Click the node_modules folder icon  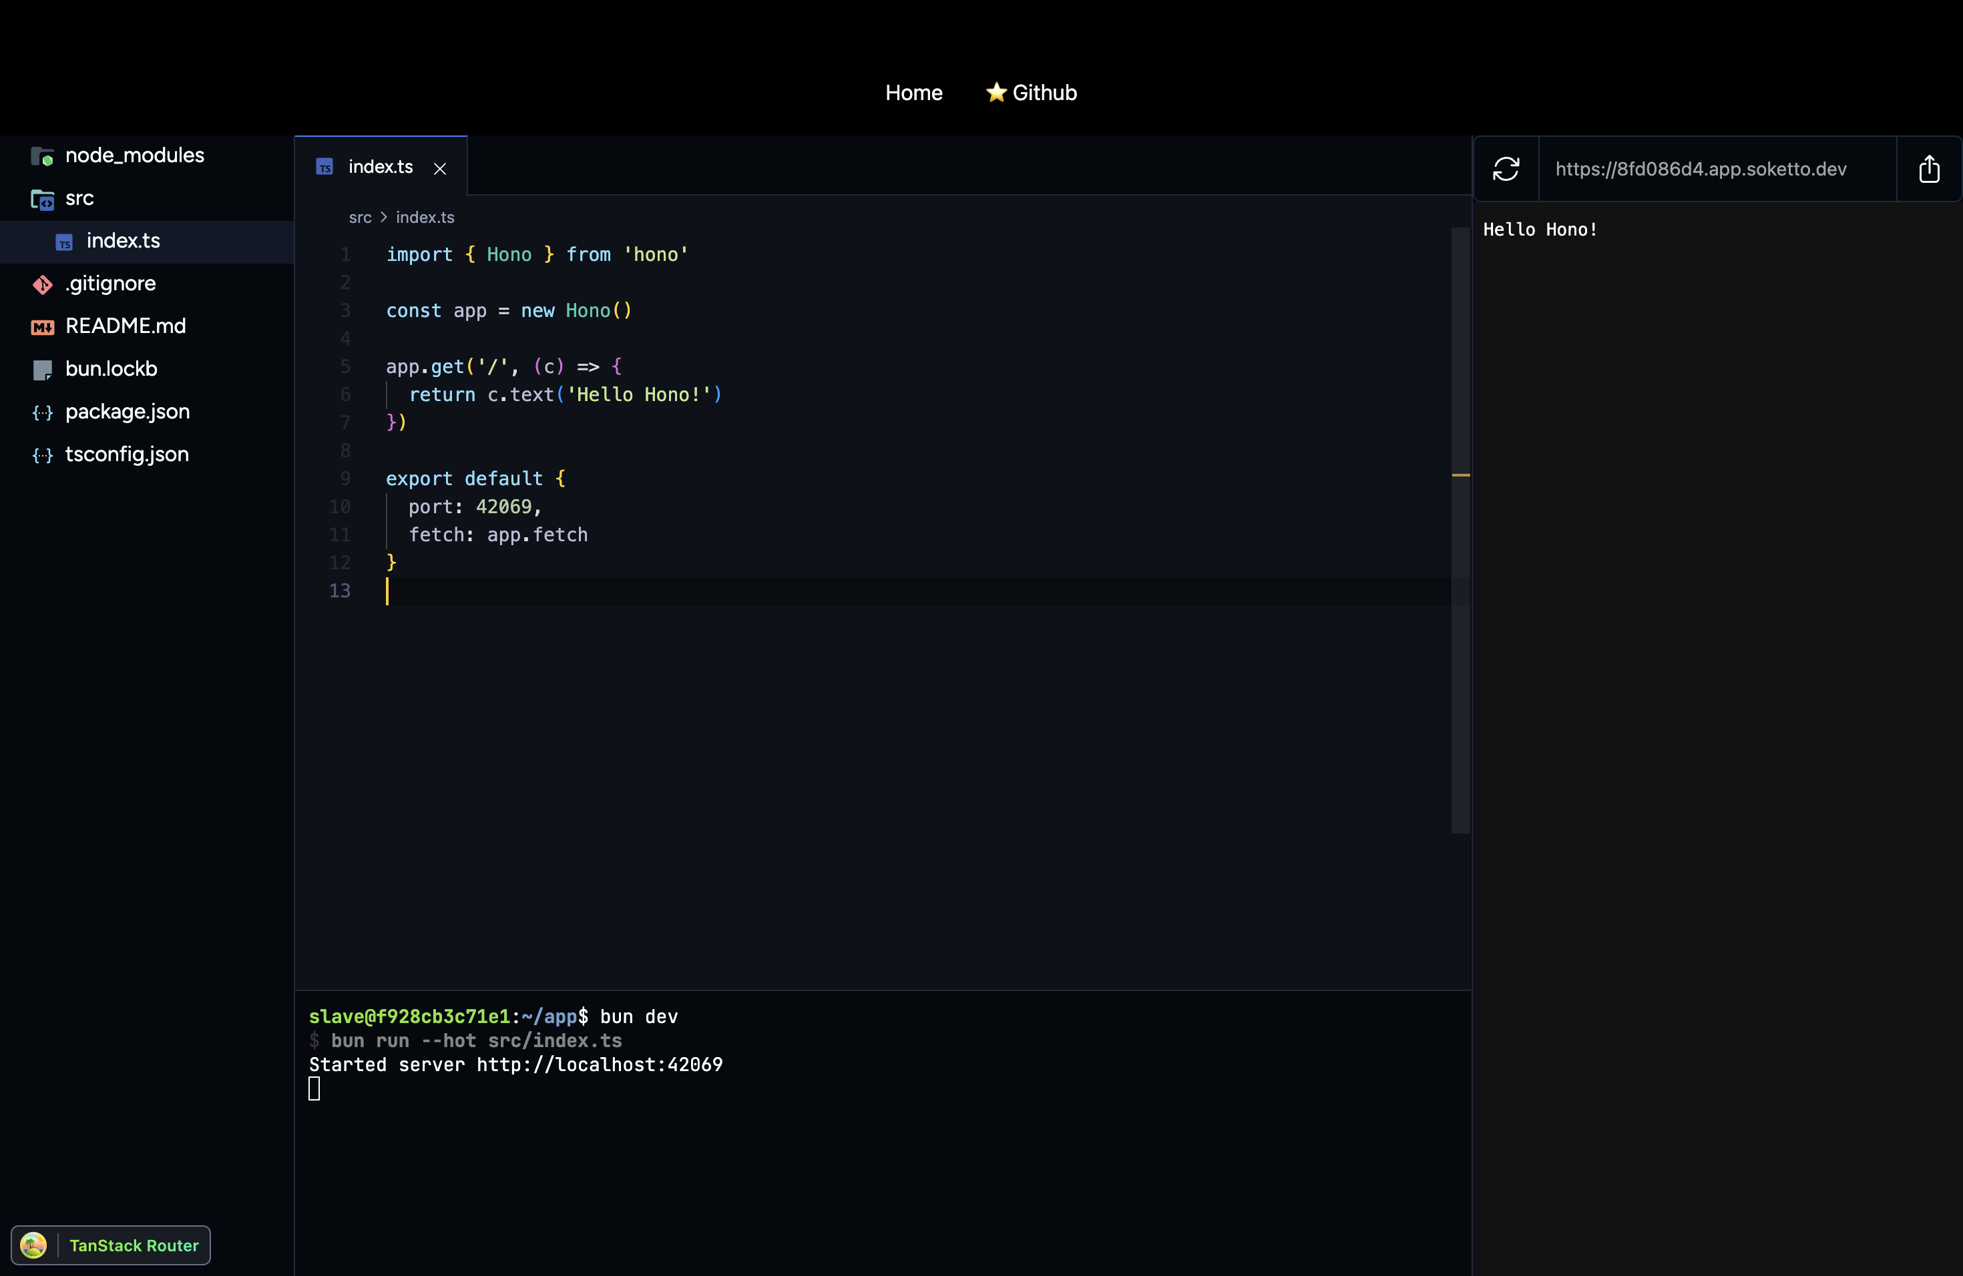[42, 155]
